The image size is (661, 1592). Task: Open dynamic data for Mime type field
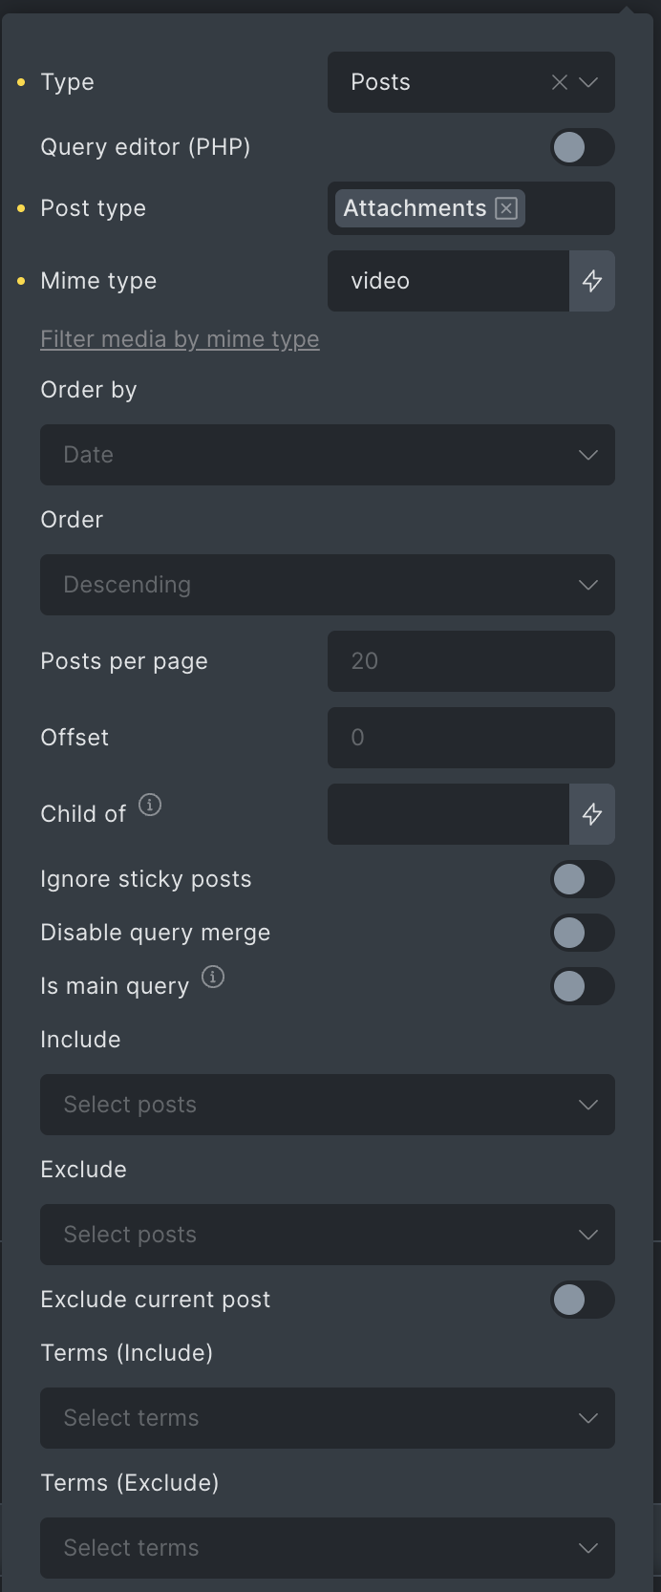pos(592,281)
